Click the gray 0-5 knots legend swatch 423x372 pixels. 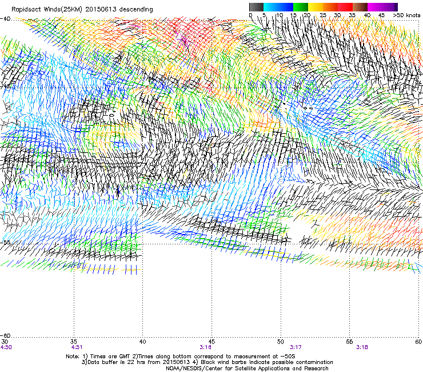tap(256, 7)
